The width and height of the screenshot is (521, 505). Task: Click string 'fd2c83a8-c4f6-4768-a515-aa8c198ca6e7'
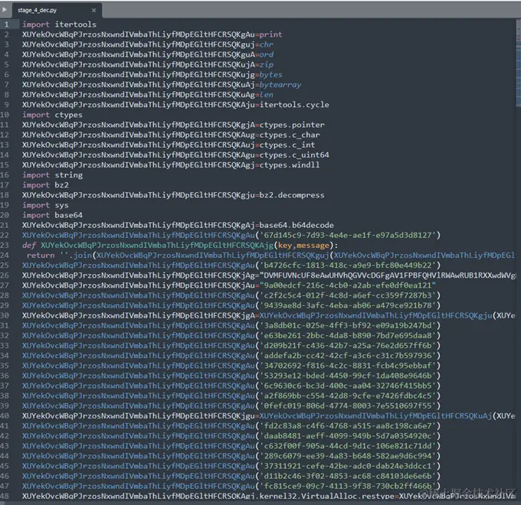coord(348,425)
